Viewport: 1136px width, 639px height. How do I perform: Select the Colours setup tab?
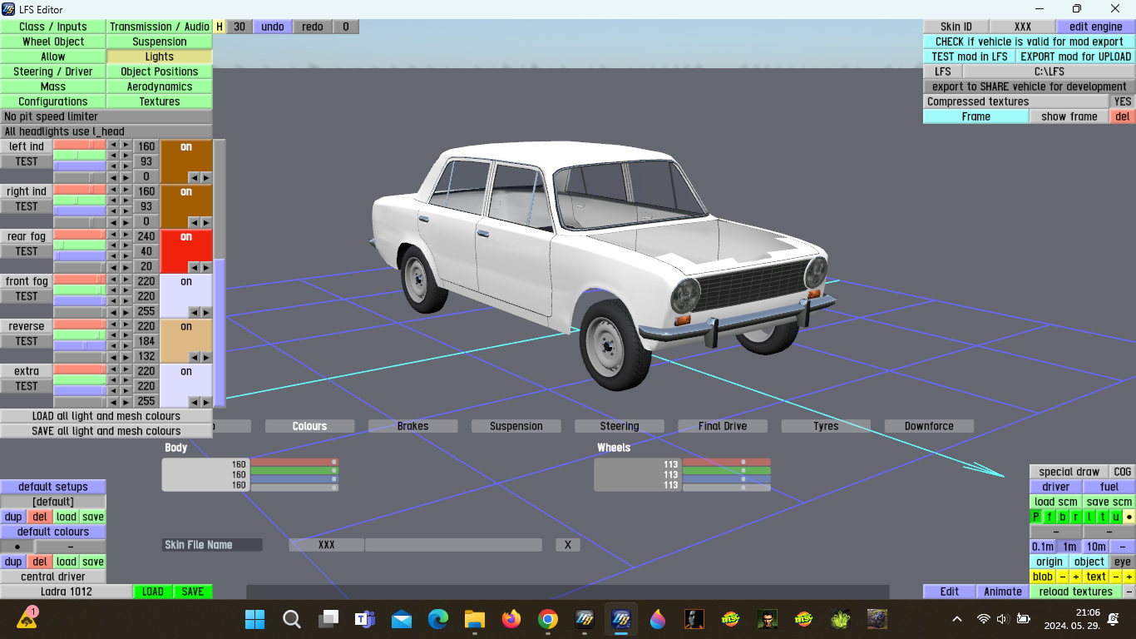pos(309,426)
